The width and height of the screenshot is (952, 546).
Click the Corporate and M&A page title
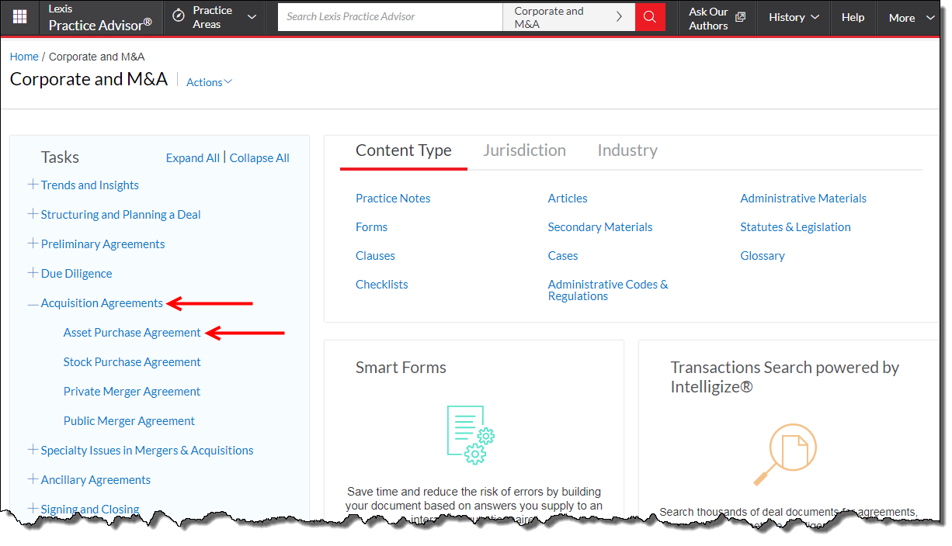pos(89,79)
